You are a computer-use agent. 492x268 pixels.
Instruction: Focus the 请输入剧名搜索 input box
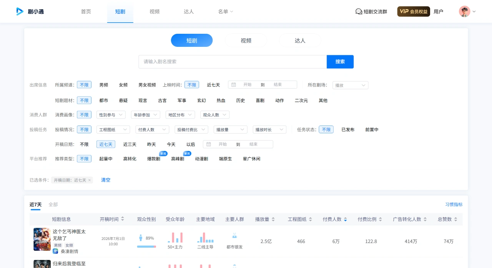(233, 62)
